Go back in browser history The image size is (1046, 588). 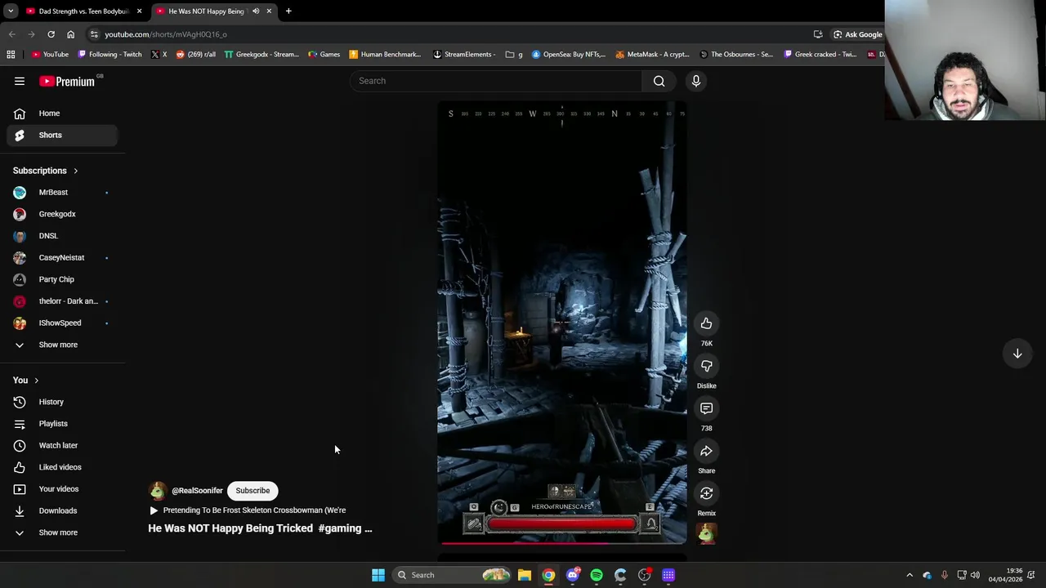(x=11, y=34)
